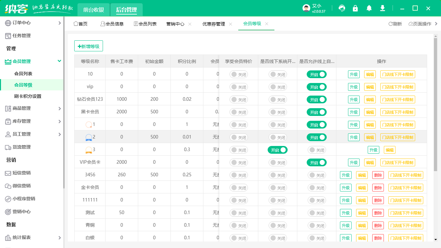Image resolution: width=441 pixels, height=248 pixels.
Task: Click the lock screen icon
Action: 355,8
